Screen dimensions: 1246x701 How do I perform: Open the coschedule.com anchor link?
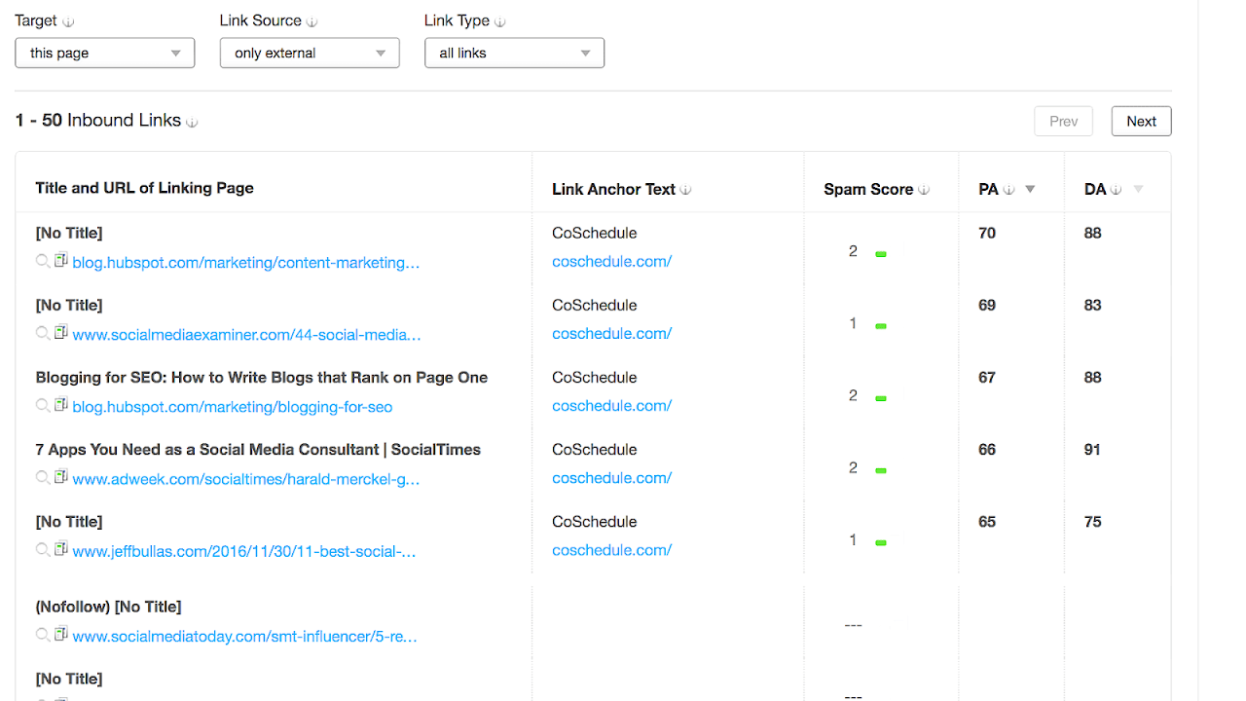click(x=611, y=261)
